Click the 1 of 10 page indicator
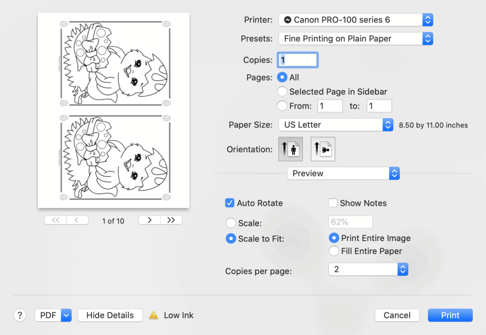This screenshot has height=335, width=486. point(113,221)
